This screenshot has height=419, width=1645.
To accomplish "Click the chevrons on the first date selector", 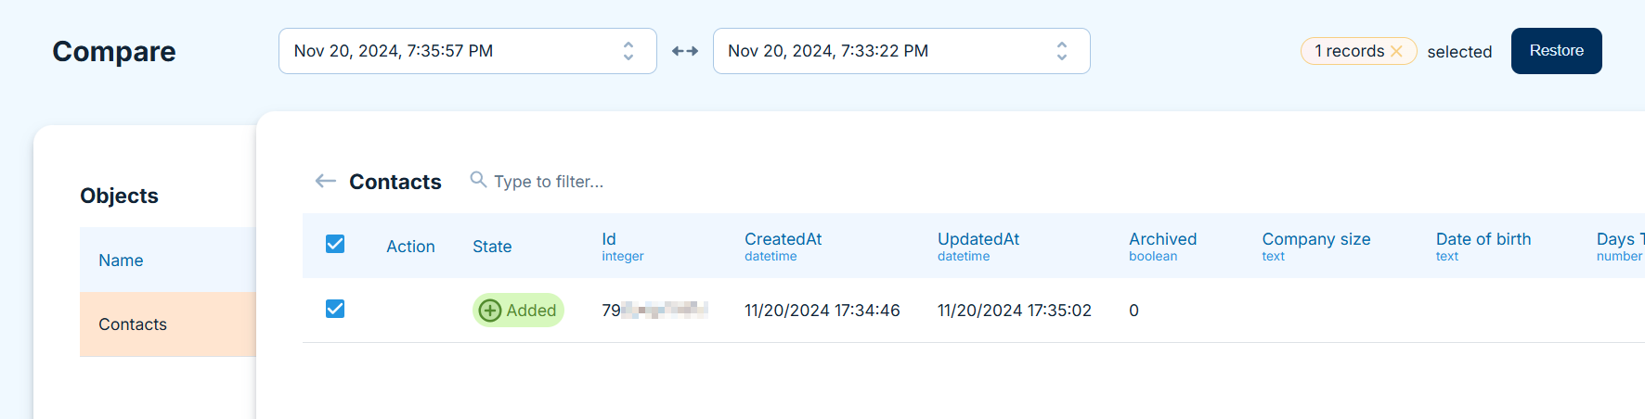I will (628, 51).
